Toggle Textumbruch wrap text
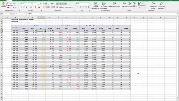This screenshot has width=179, height=101. click(x=62, y=4)
